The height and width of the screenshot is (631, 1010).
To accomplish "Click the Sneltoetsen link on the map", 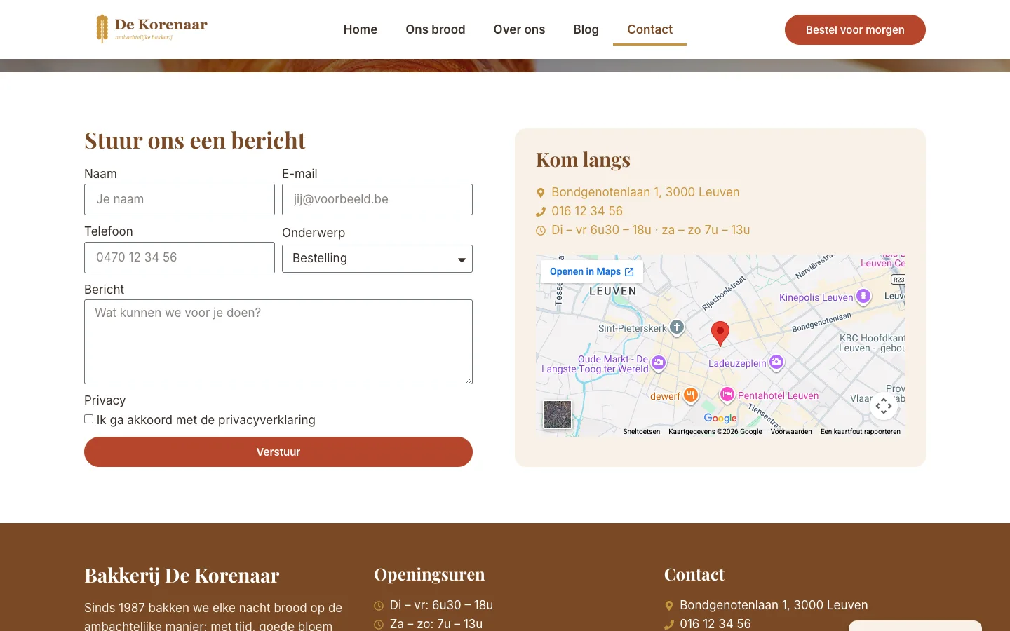I will pyautogui.click(x=642, y=432).
